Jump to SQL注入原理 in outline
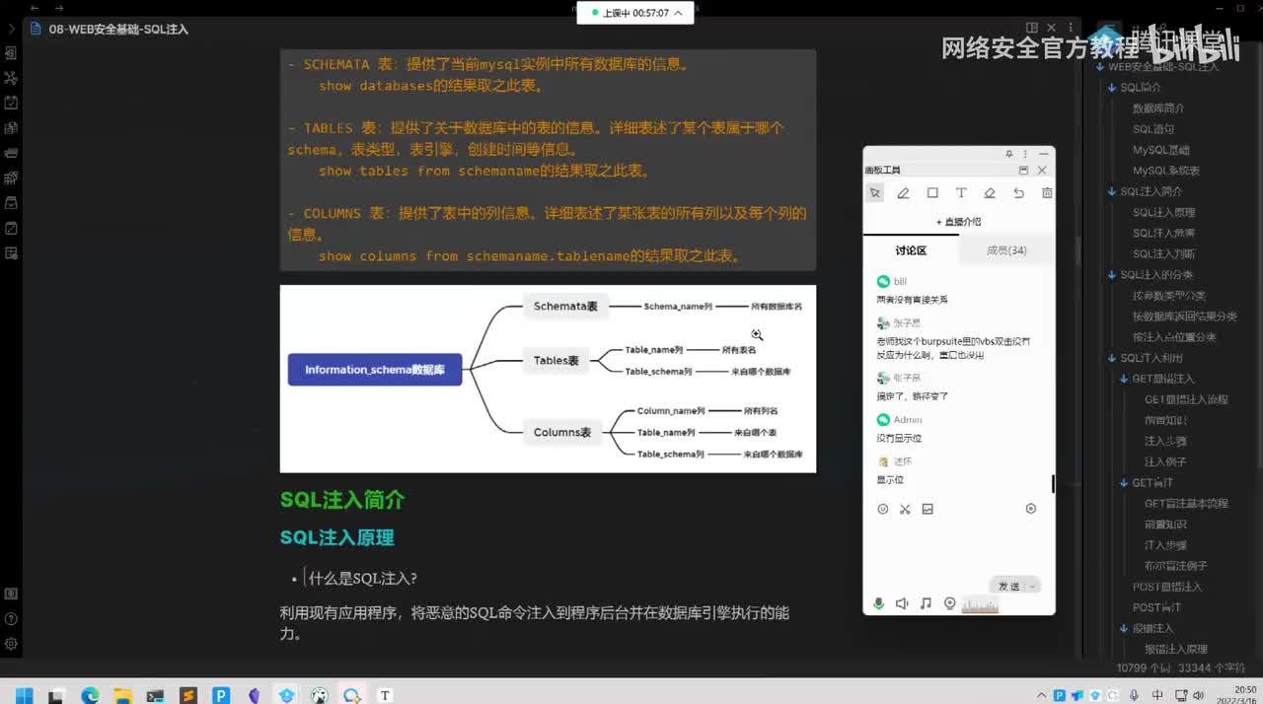1263x704 pixels. coord(1164,212)
